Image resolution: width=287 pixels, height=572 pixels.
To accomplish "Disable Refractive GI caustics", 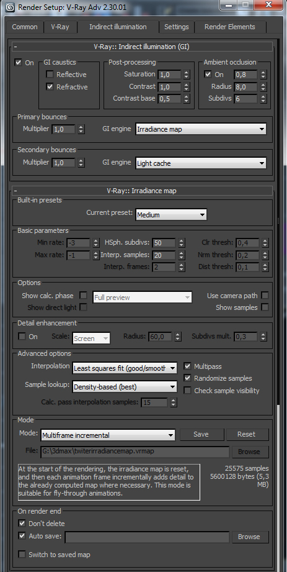I will click(x=50, y=87).
